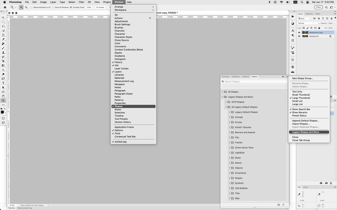This screenshot has width=337, height=210.
Task: Select the Rectangular Marquee tool
Action: [3, 22]
